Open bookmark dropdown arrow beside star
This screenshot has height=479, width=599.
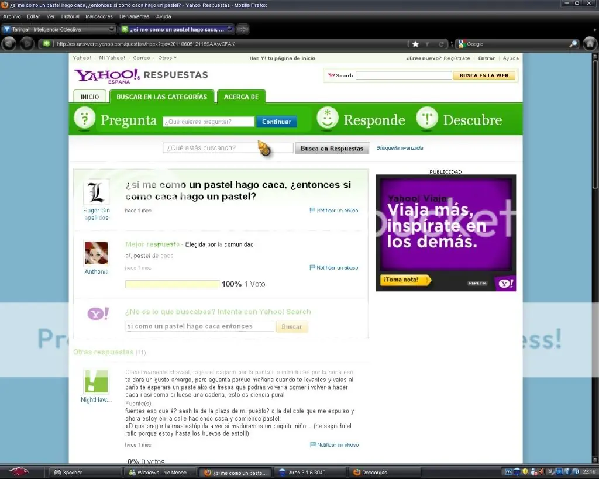[x=427, y=44]
